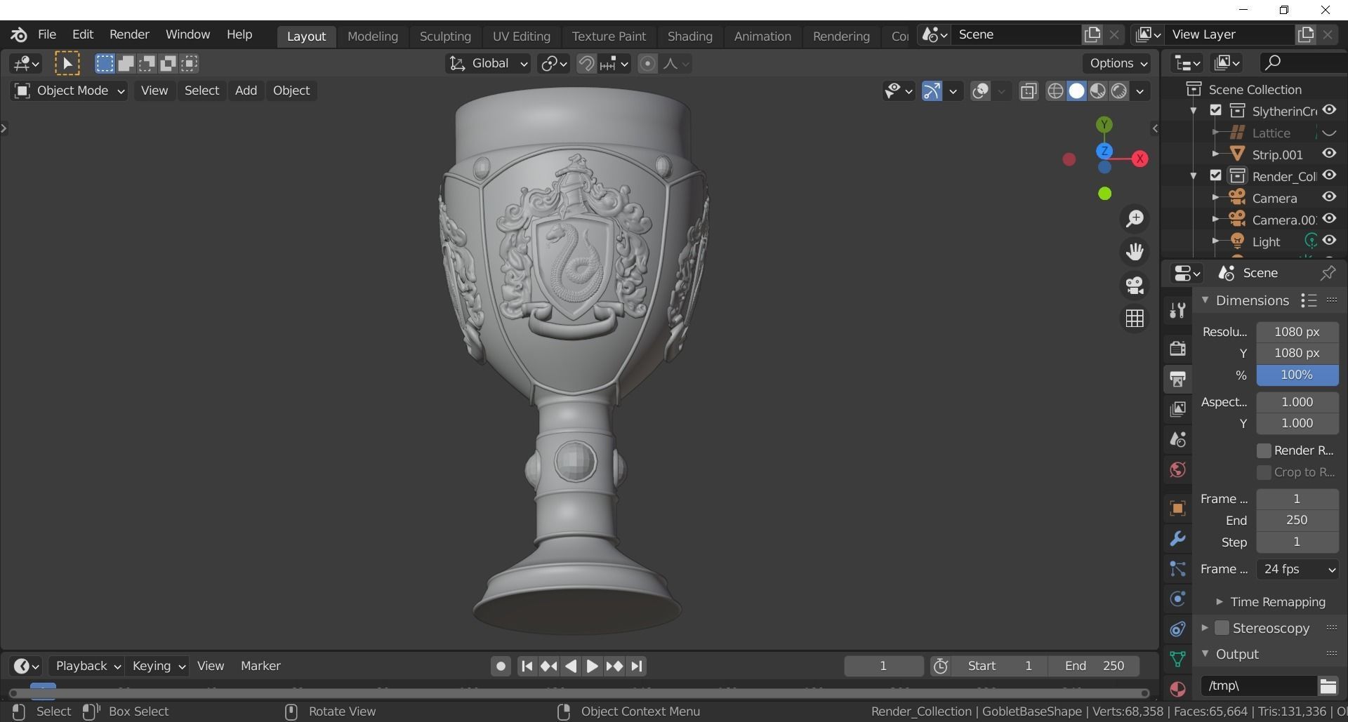This screenshot has width=1348, height=722.
Task: Expand the Lattice tree item
Action: tap(1215, 133)
